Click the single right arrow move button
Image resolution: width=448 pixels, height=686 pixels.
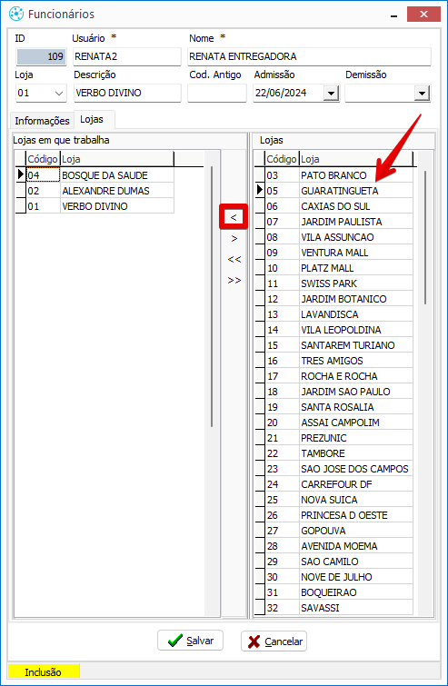click(x=234, y=238)
